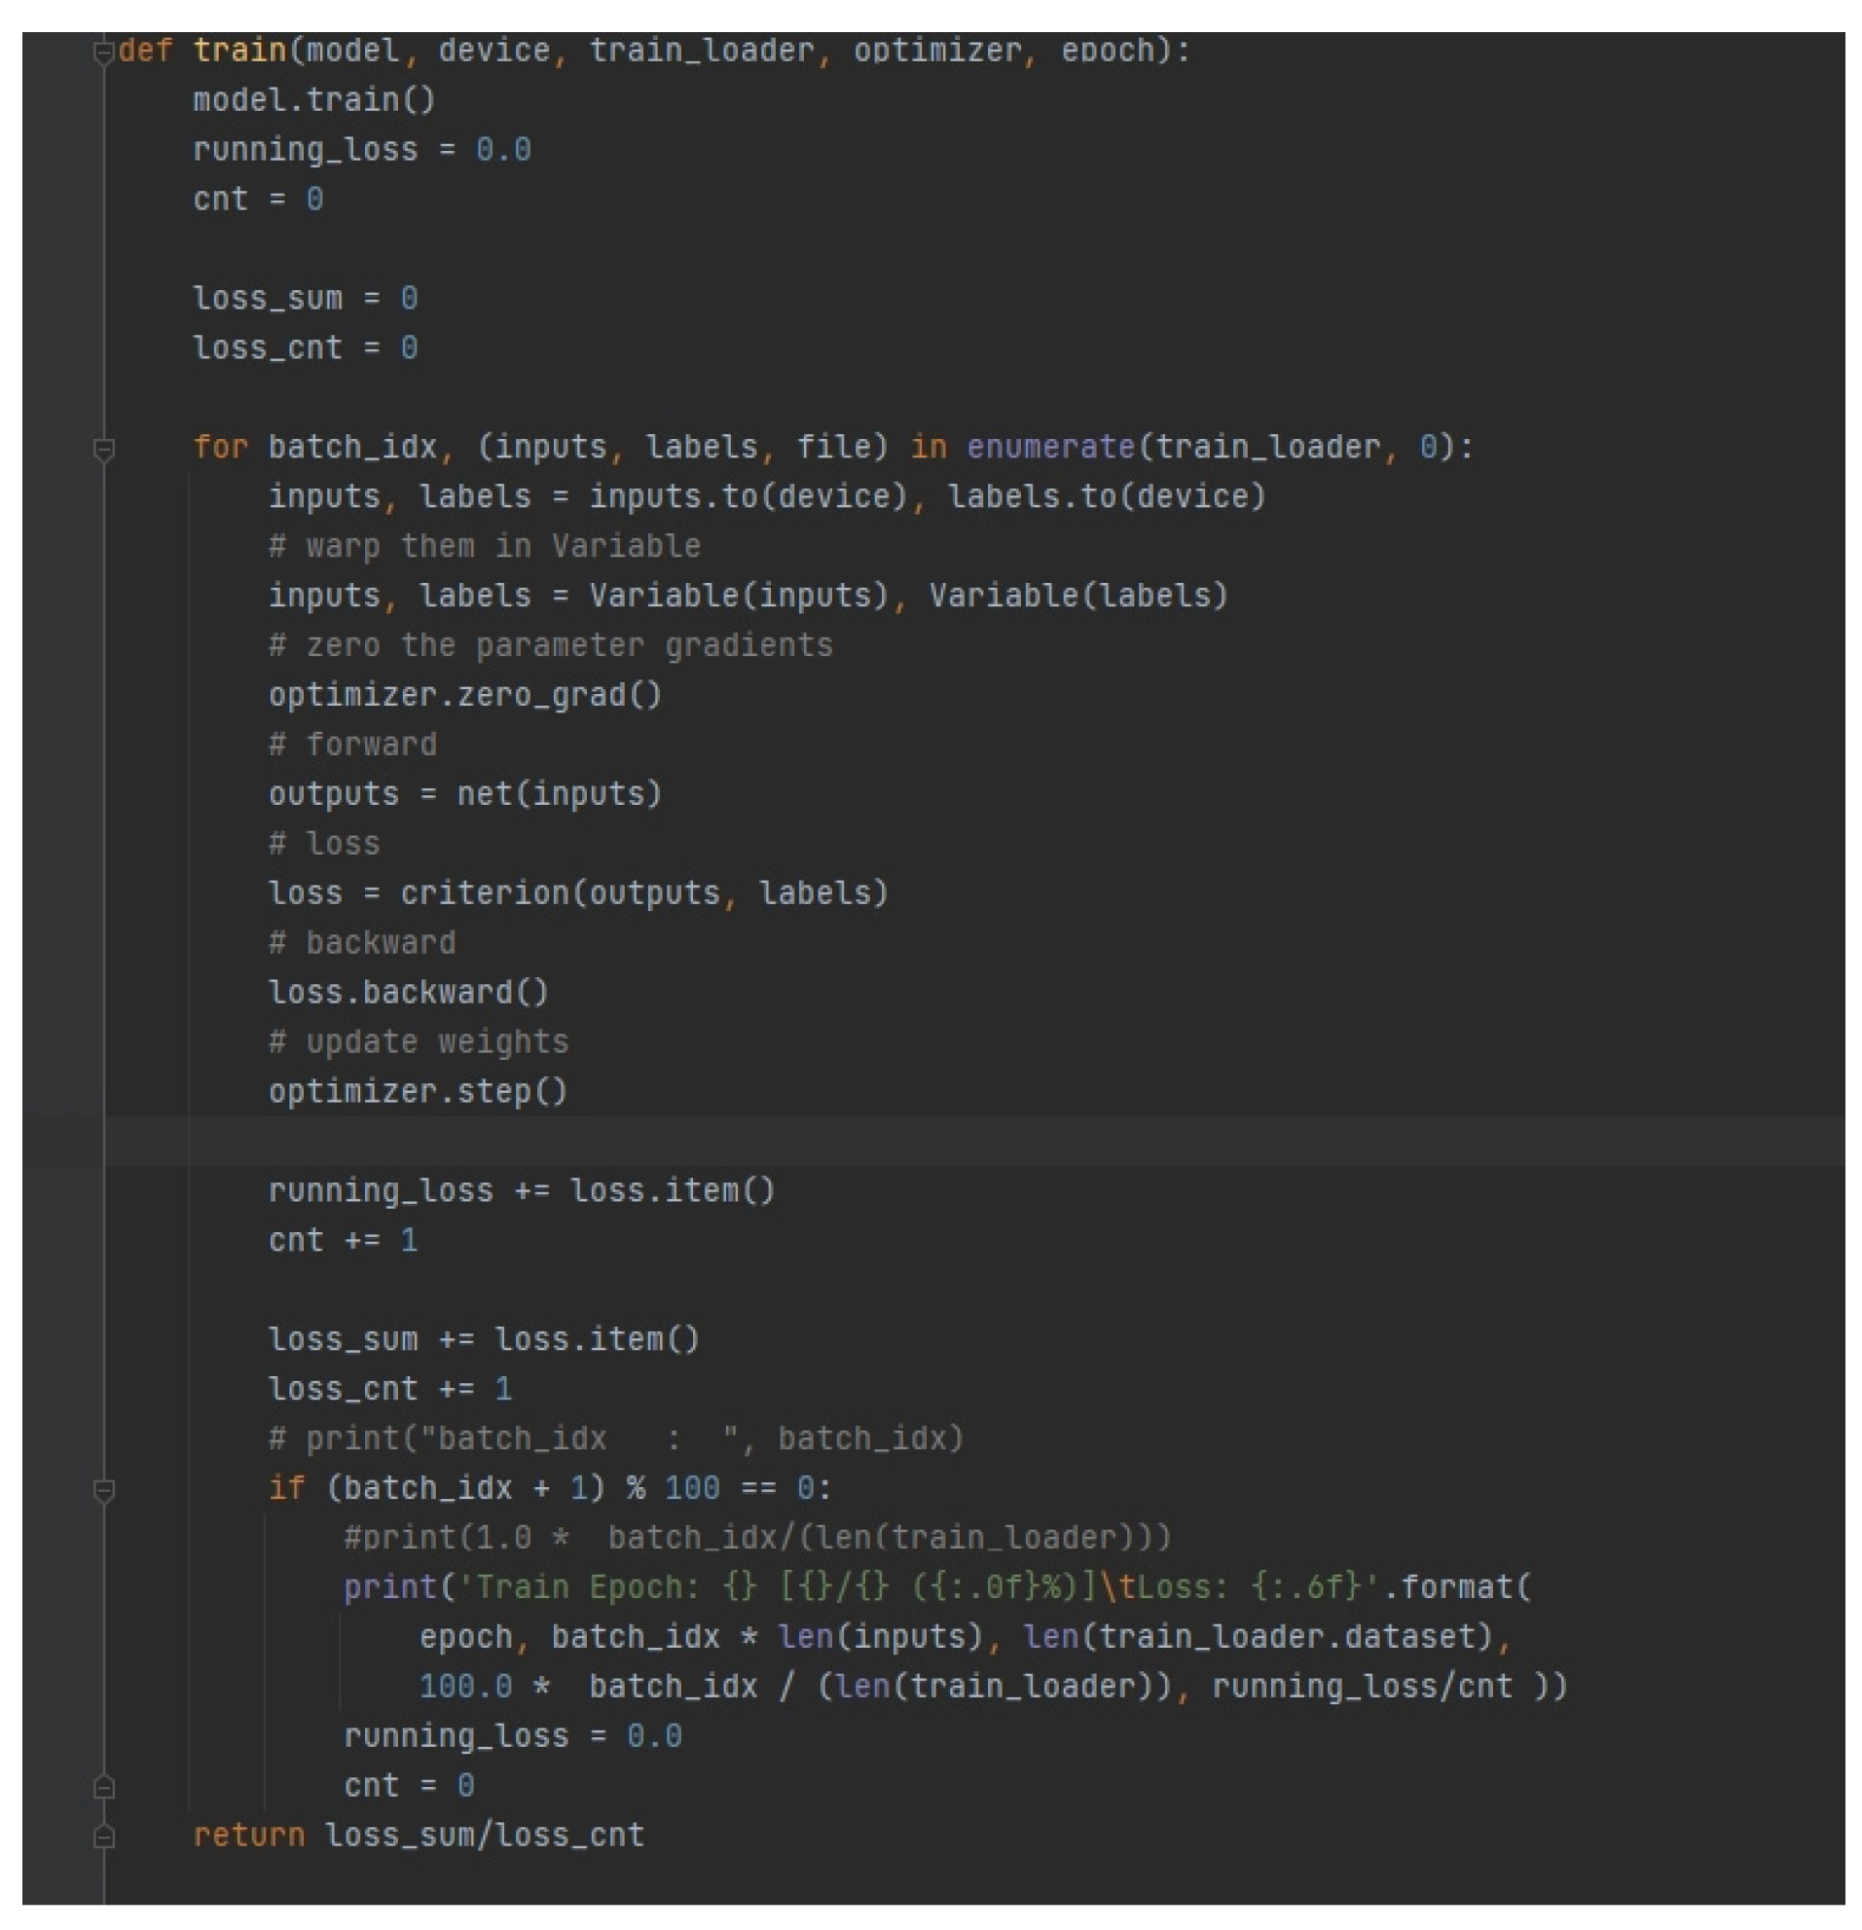Click the fold end marker beside cnt = 0
Viewport: 1862px width, 1930px height.
[103, 1787]
